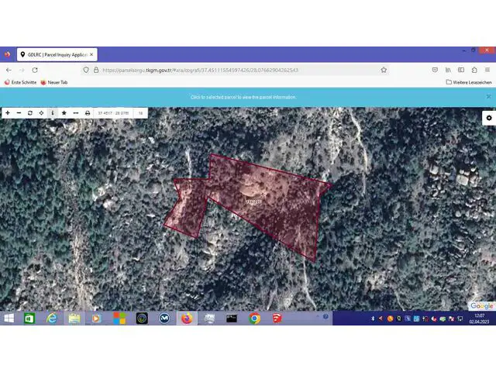Toggle the parcel info tool
Viewport: 496px width, 372px height.
coord(53,113)
